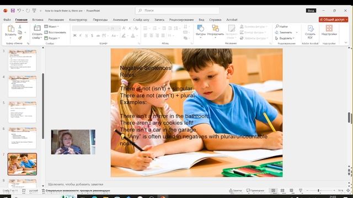Insert a bulleted list
The width and height of the screenshot is (353, 198).
(145, 28)
